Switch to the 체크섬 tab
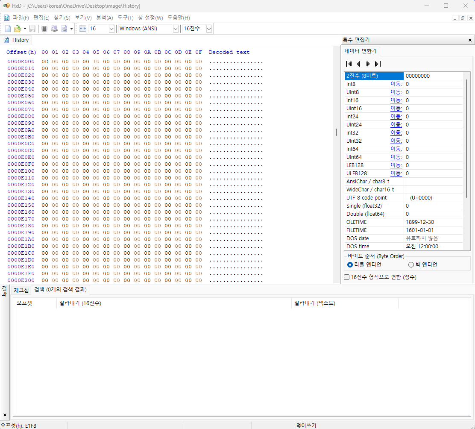 pos(21,290)
